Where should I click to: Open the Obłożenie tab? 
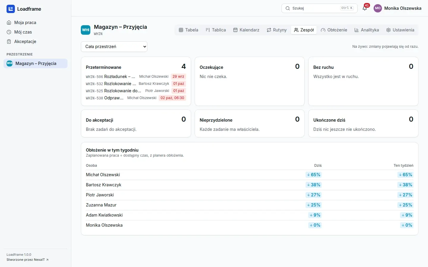tap(334, 30)
